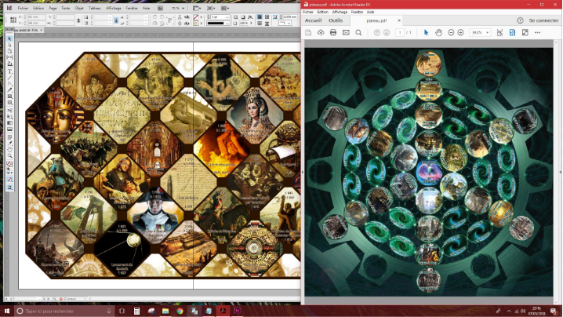The image size is (563, 317).
Task: Open the InDesign Objet menu
Action: [x=79, y=8]
